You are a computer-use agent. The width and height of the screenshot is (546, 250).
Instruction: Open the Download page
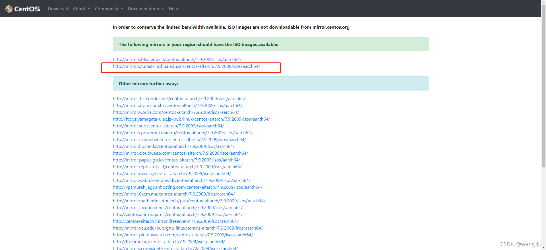coord(58,9)
